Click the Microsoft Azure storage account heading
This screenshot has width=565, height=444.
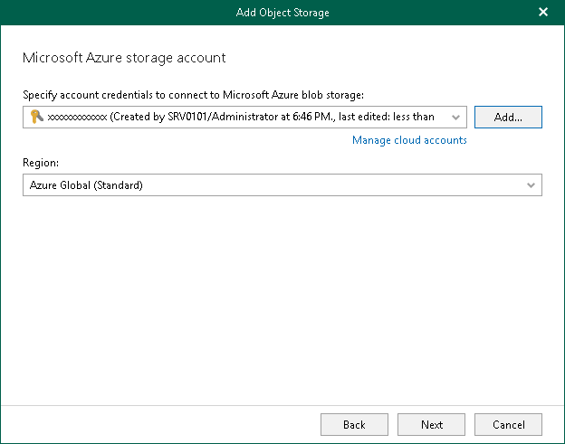pyautogui.click(x=123, y=58)
